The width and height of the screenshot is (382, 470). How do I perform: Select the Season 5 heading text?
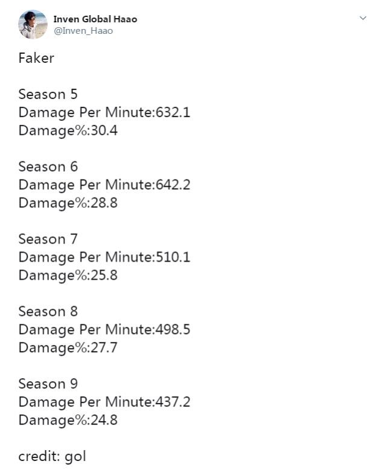coord(48,94)
